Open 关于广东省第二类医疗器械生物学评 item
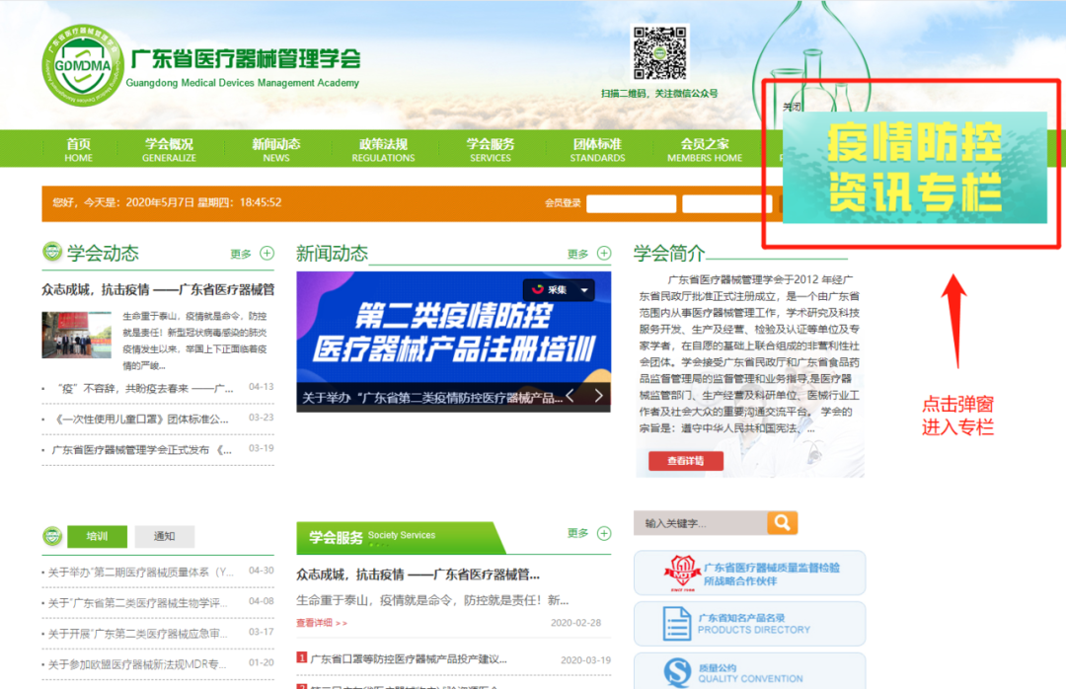Screen dimensions: 1066x689 pyautogui.click(x=138, y=602)
